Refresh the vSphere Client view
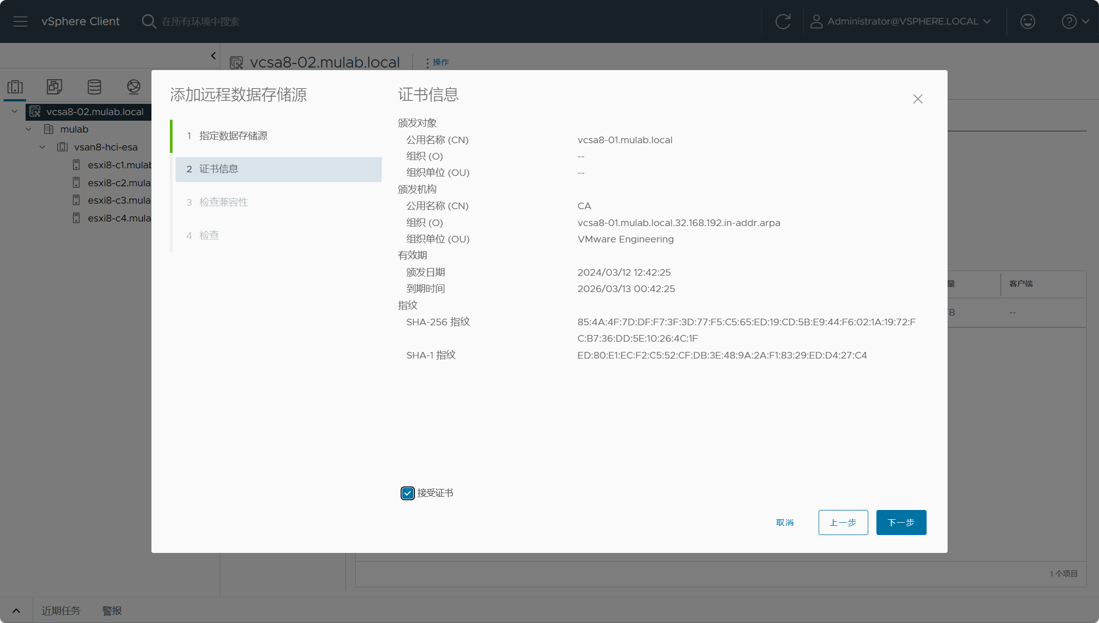The width and height of the screenshot is (1099, 623). [783, 21]
